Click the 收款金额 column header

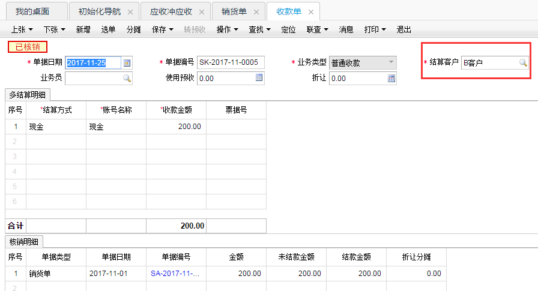point(176,110)
